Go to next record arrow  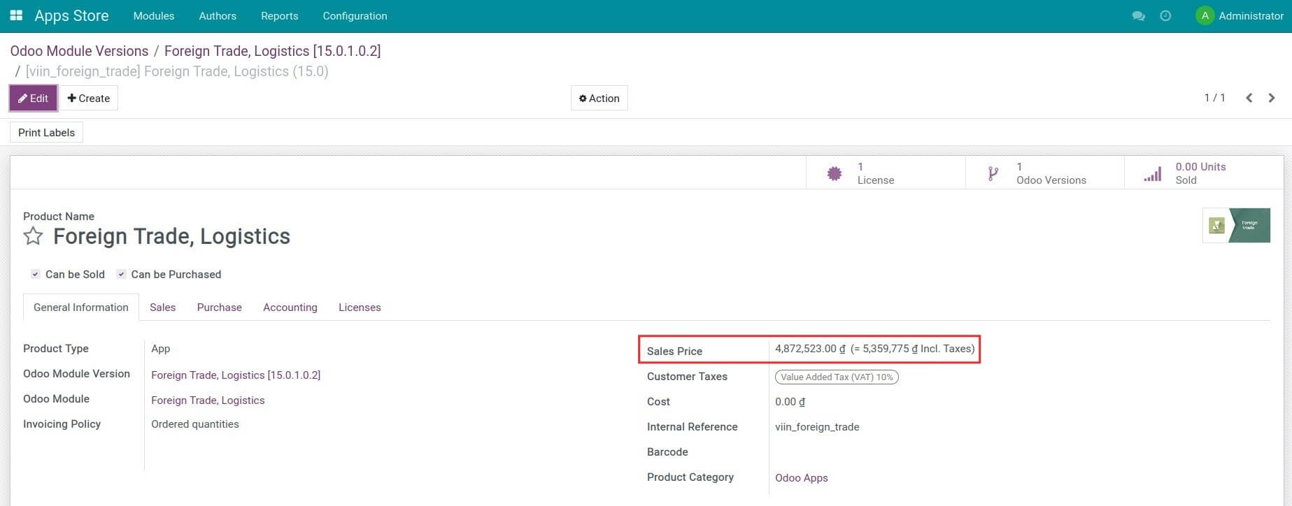(x=1272, y=98)
